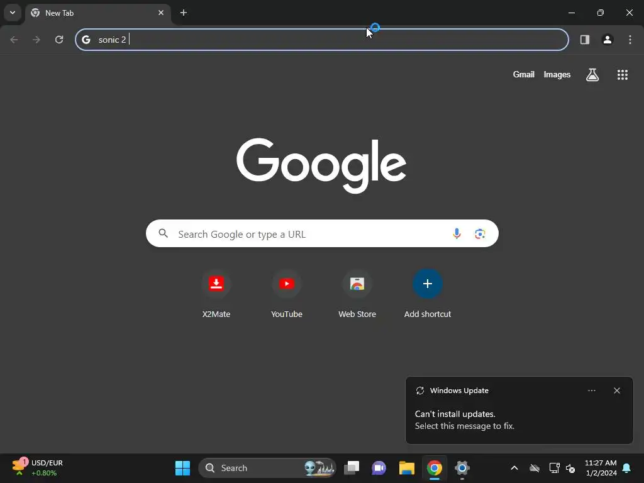Open Task View from taskbar
644x483 pixels.
(352, 468)
